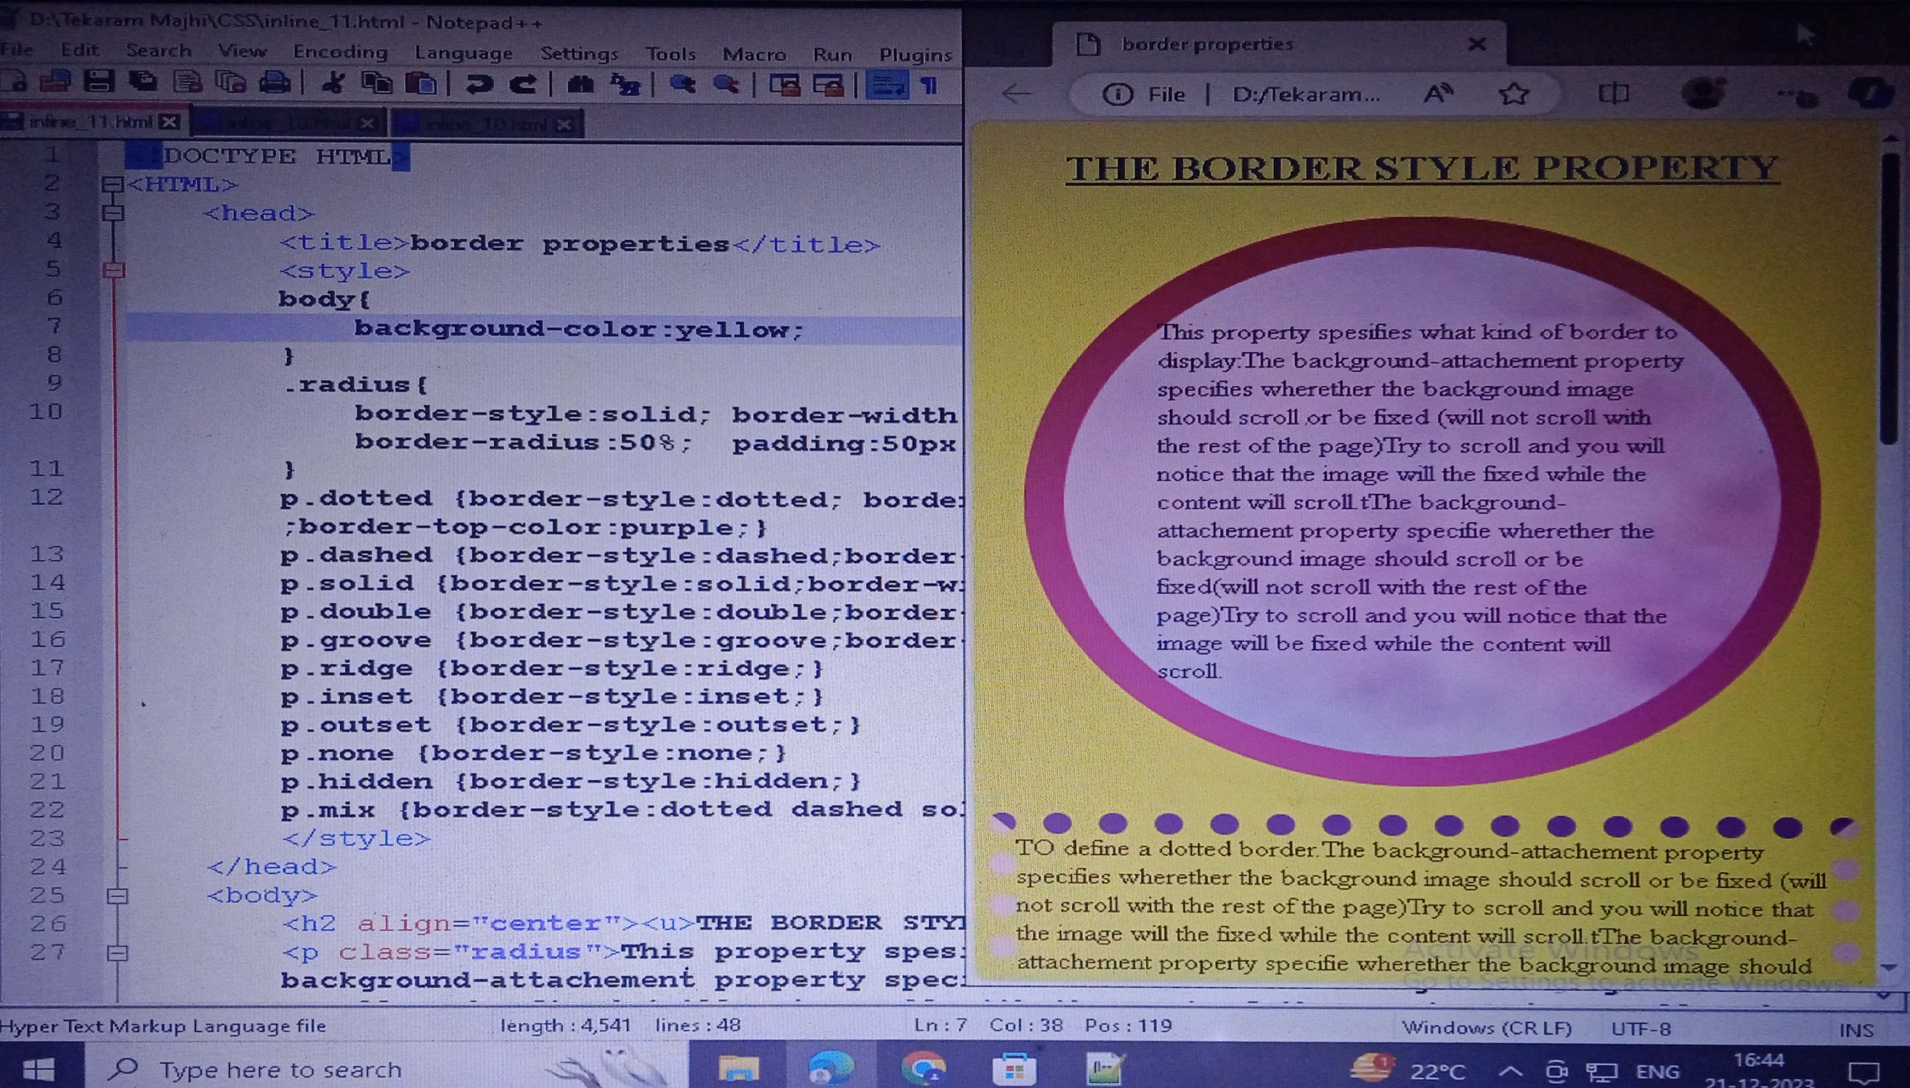This screenshot has height=1088, width=1910.
Task: Open Find with the binoculars icon
Action: tap(580, 84)
